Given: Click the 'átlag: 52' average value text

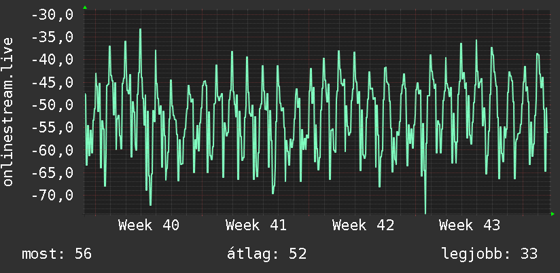Looking at the screenshot, I should (267, 254).
